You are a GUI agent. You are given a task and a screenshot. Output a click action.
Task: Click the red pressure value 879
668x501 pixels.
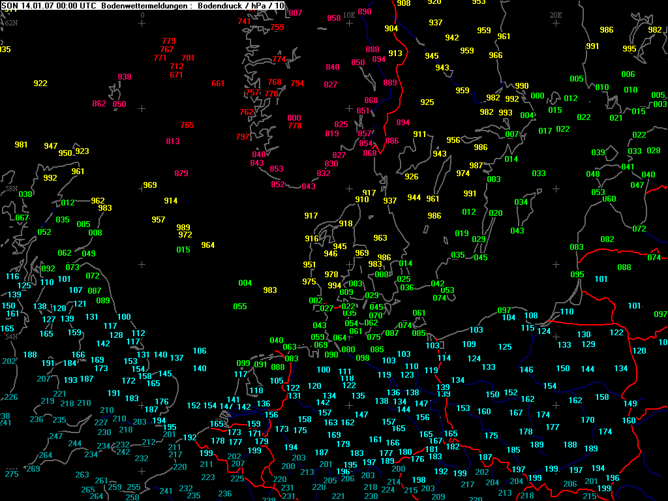coord(181,174)
